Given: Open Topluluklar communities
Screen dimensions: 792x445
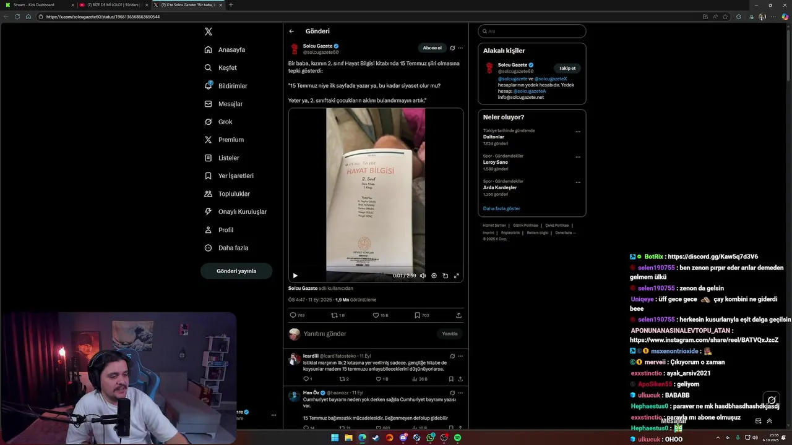Looking at the screenshot, I should (x=228, y=193).
